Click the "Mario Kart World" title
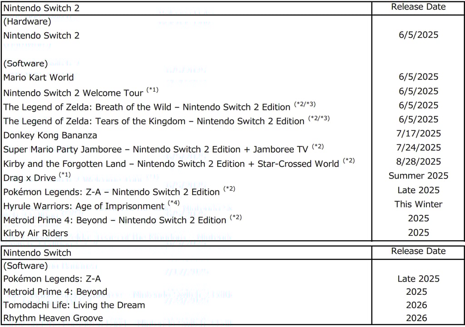The width and height of the screenshot is (465, 327). pyautogui.click(x=39, y=78)
